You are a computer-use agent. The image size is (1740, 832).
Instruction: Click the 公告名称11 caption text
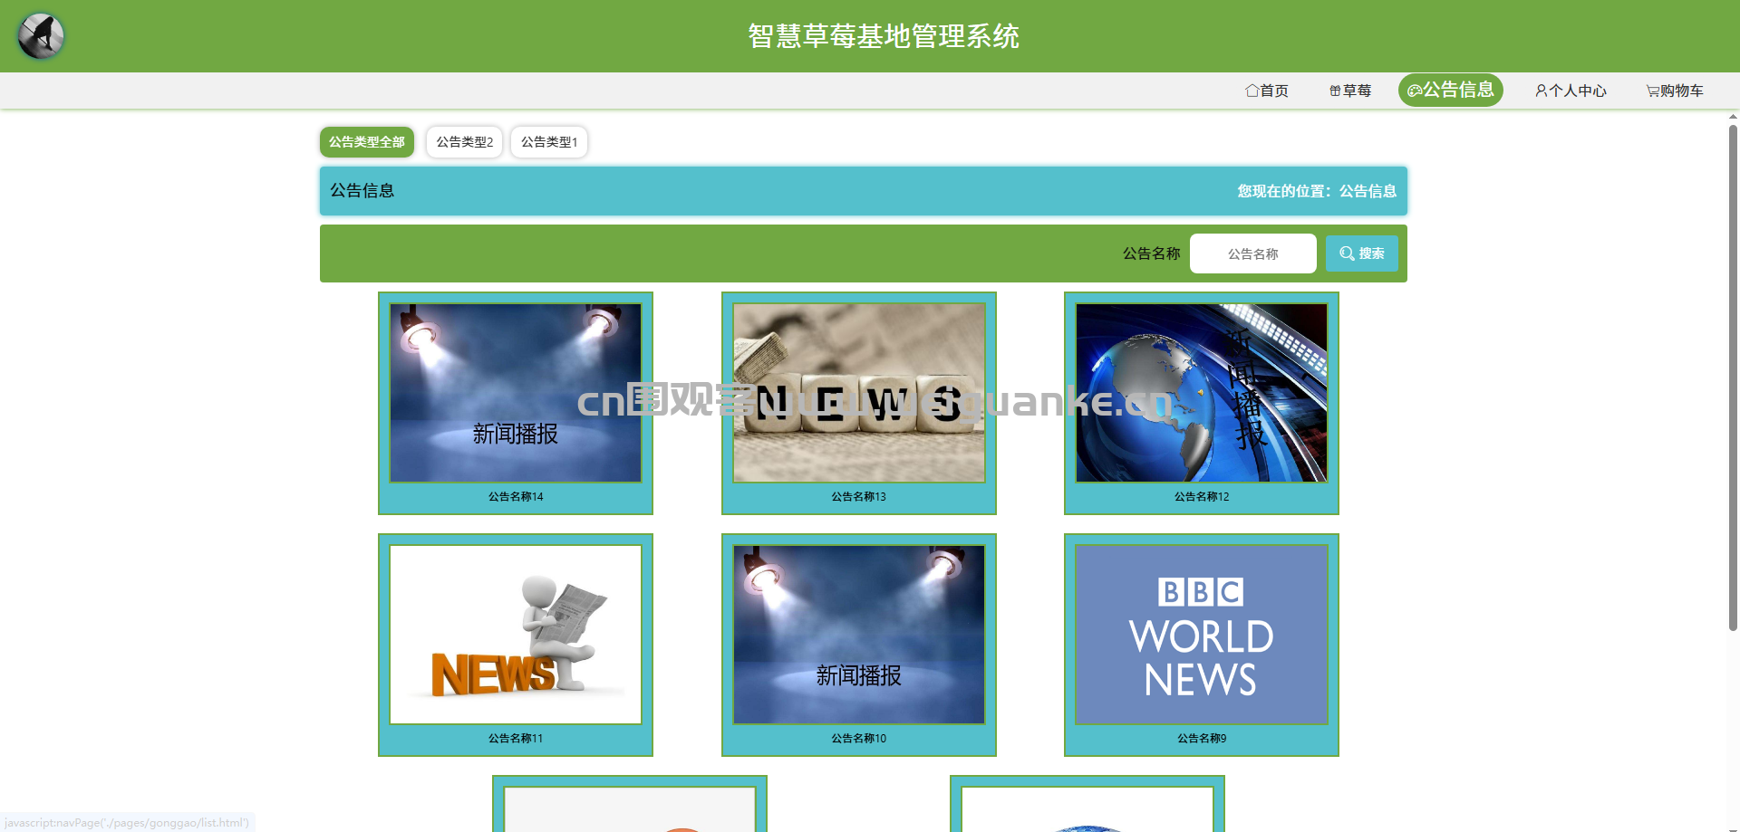[516, 739]
